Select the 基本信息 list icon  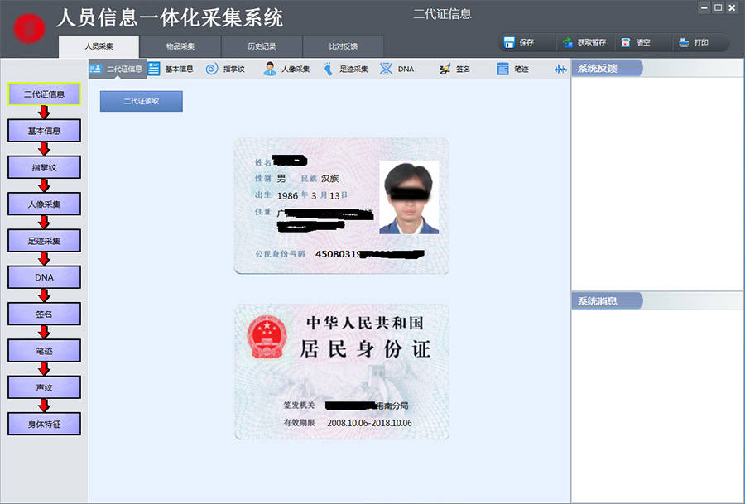[153, 69]
